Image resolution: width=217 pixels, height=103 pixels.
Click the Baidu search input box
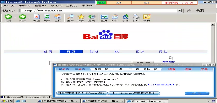point(90,63)
